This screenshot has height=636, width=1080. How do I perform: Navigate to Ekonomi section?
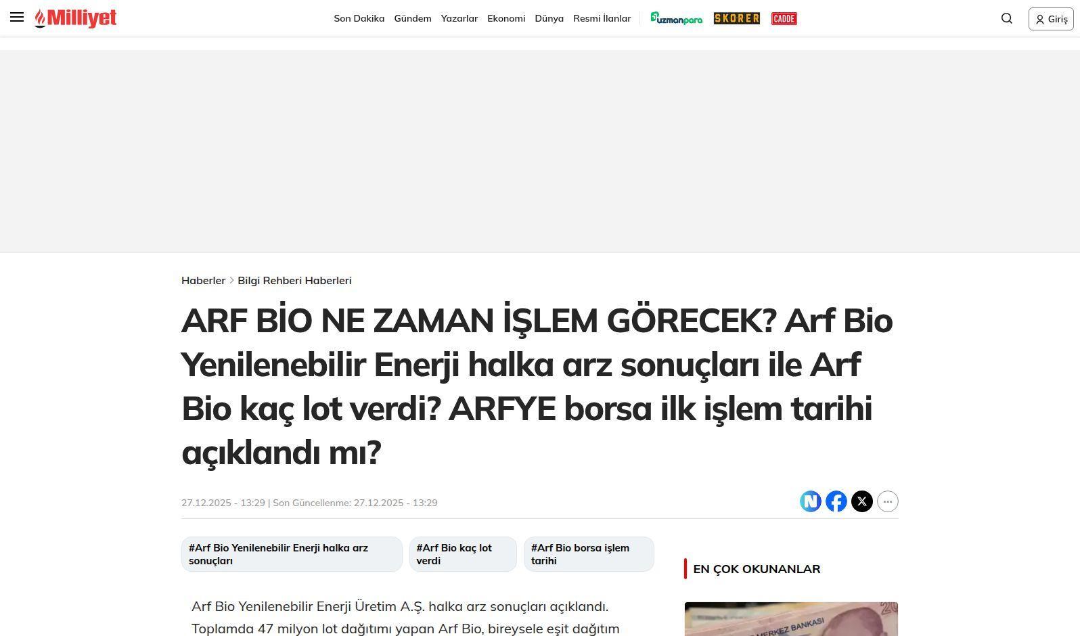506,18
